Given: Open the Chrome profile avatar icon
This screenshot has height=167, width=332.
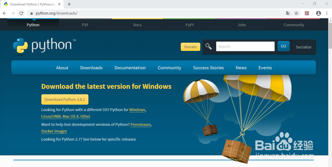Looking at the screenshot, I should point(318,13).
